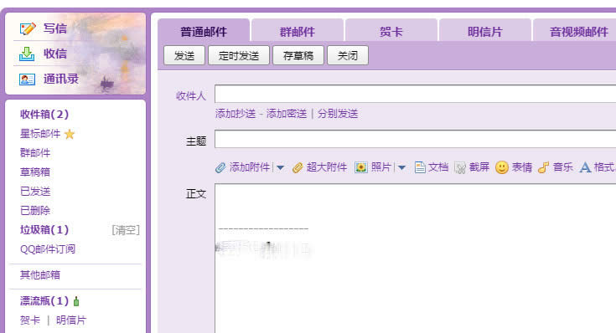Click the 添加附件 text label

250,167
